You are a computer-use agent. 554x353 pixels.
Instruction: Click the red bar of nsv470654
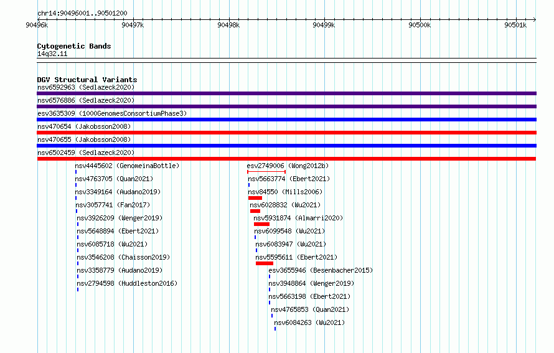point(286,133)
